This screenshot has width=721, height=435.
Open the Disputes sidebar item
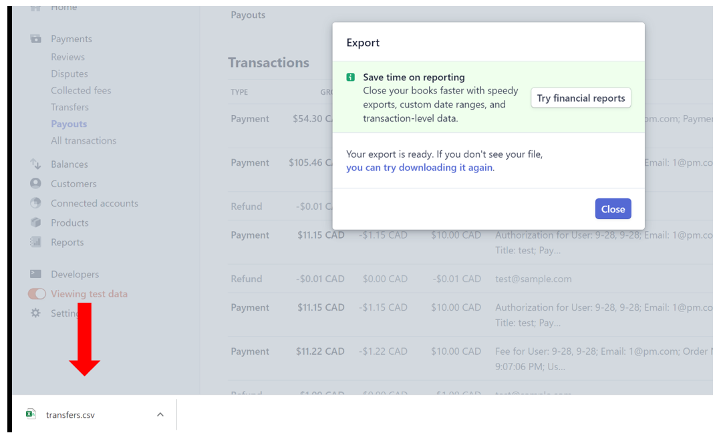click(x=69, y=74)
